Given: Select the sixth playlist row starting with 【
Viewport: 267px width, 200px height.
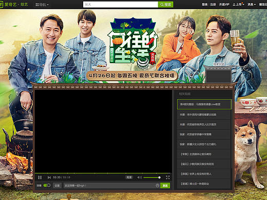Looking at the screenshot, I should (204, 154).
